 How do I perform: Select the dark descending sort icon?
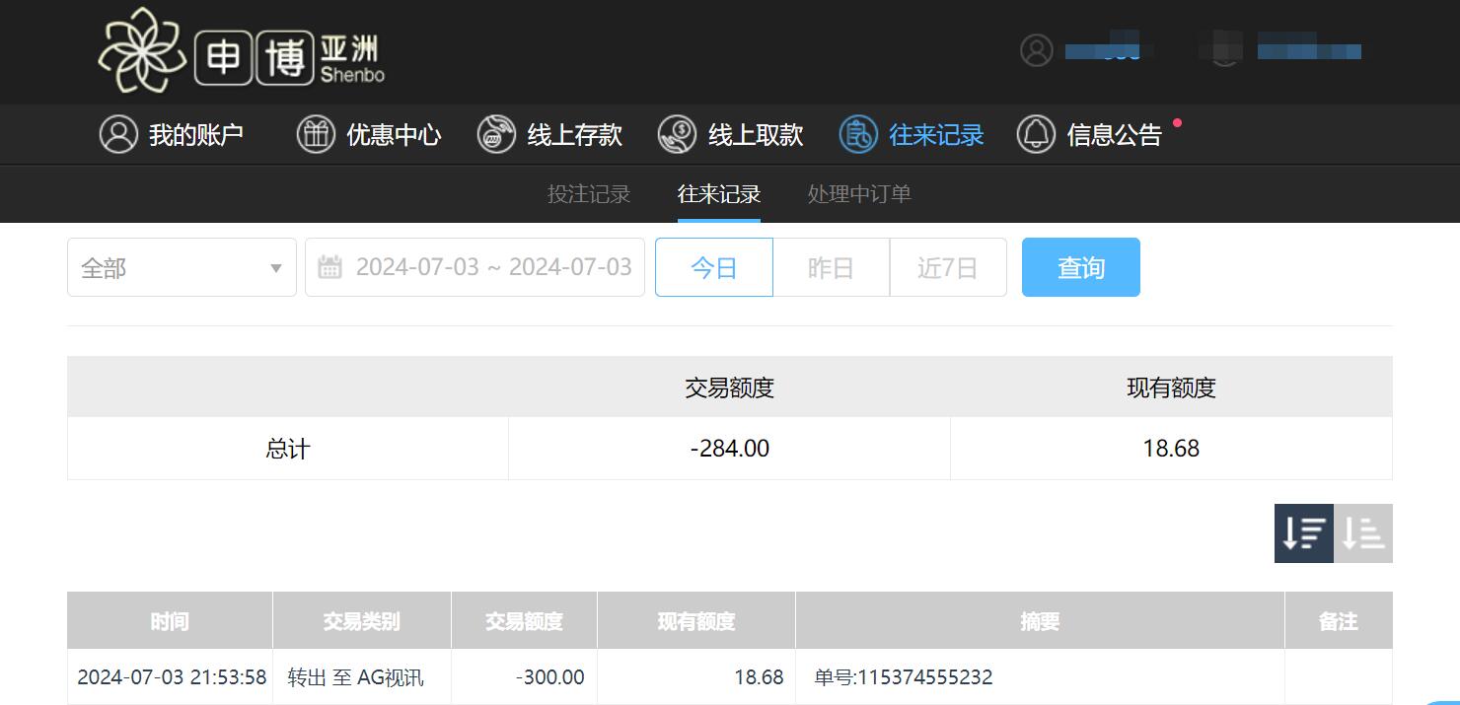click(1303, 532)
